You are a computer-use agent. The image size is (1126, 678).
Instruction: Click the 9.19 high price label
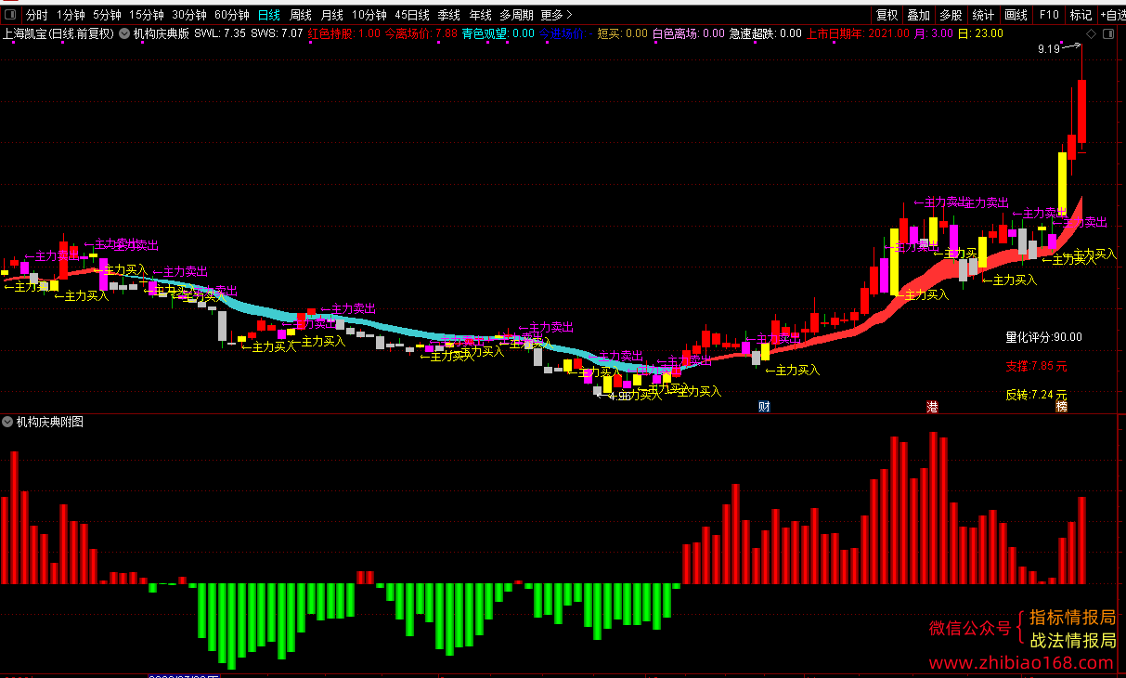coord(1049,48)
